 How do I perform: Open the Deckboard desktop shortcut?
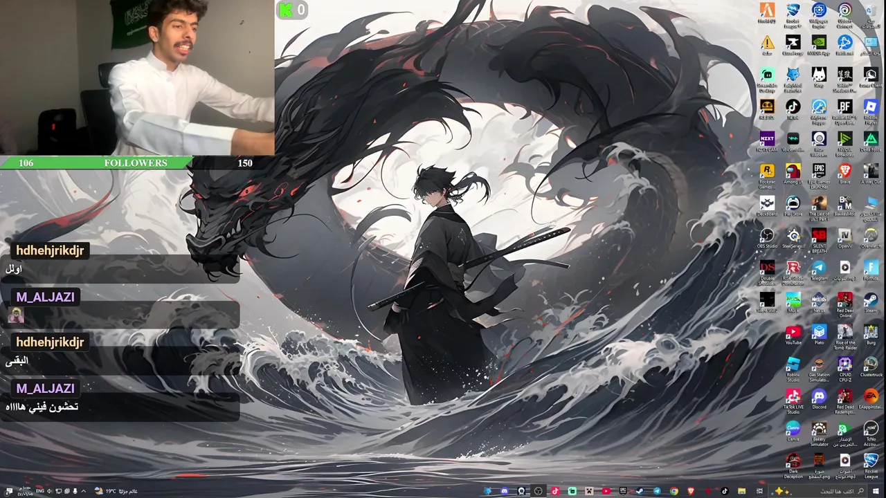[x=767, y=205]
